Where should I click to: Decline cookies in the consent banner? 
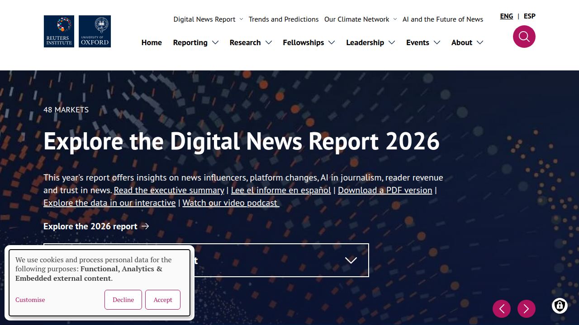point(123,300)
